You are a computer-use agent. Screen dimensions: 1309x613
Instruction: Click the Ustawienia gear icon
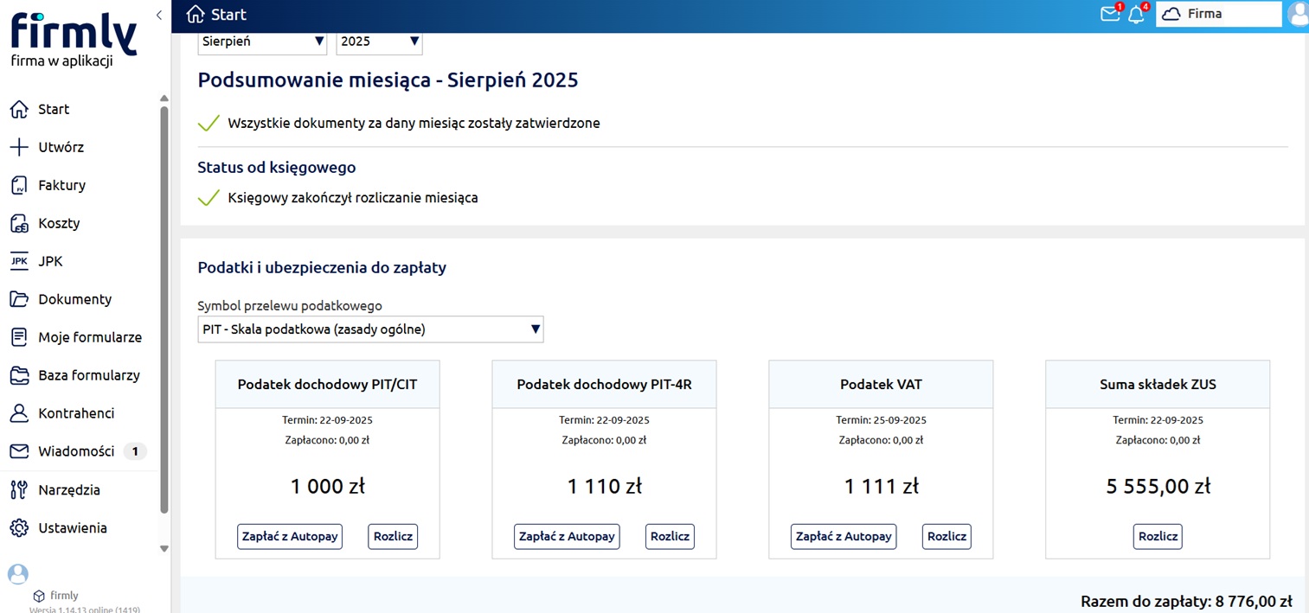pos(19,527)
